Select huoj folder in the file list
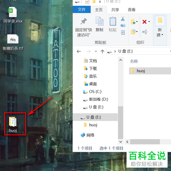This screenshot has height=171, width=171. coord(150,71)
